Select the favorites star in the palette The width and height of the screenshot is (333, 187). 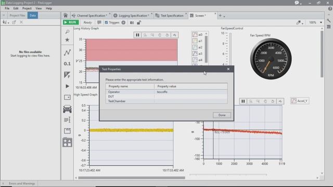click(67, 39)
